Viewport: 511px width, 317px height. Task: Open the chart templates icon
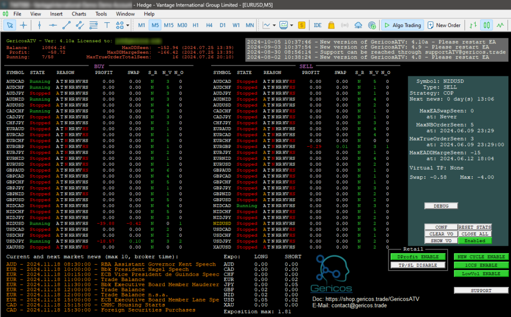283,25
